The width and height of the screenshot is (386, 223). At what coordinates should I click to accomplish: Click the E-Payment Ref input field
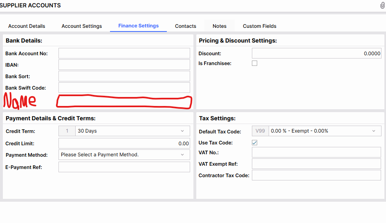[x=124, y=167]
